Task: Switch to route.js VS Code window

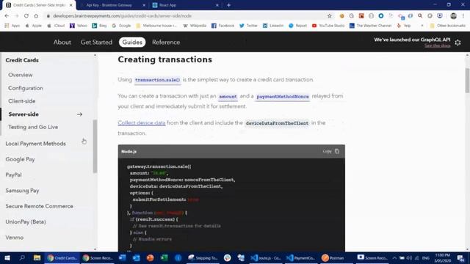Action: pyautogui.click(x=266, y=257)
